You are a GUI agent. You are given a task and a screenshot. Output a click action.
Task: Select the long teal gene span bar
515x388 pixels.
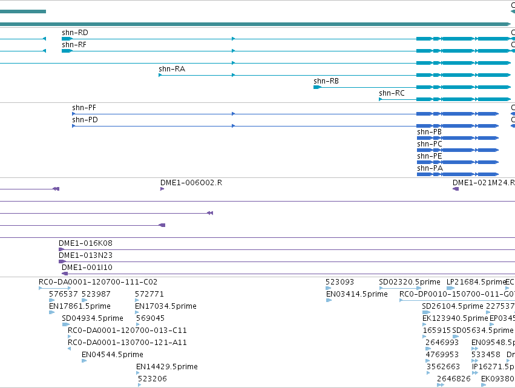coord(255,24)
